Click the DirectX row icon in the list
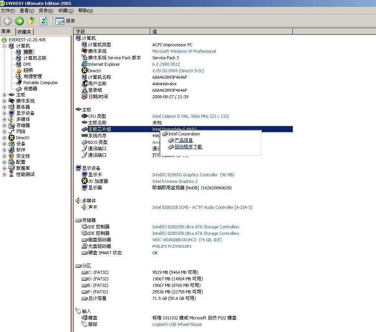This screenshot has width=376, height=332. [x=85, y=71]
